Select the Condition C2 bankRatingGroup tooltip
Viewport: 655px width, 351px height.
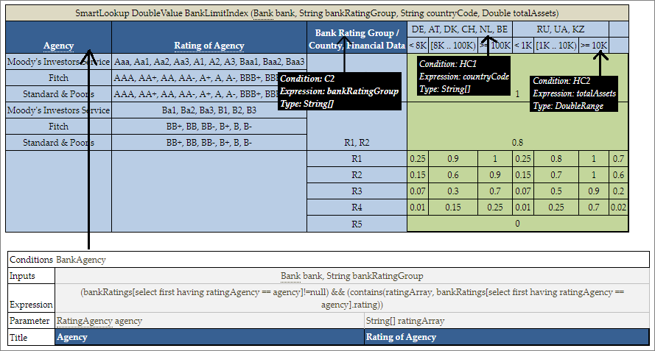(339, 92)
